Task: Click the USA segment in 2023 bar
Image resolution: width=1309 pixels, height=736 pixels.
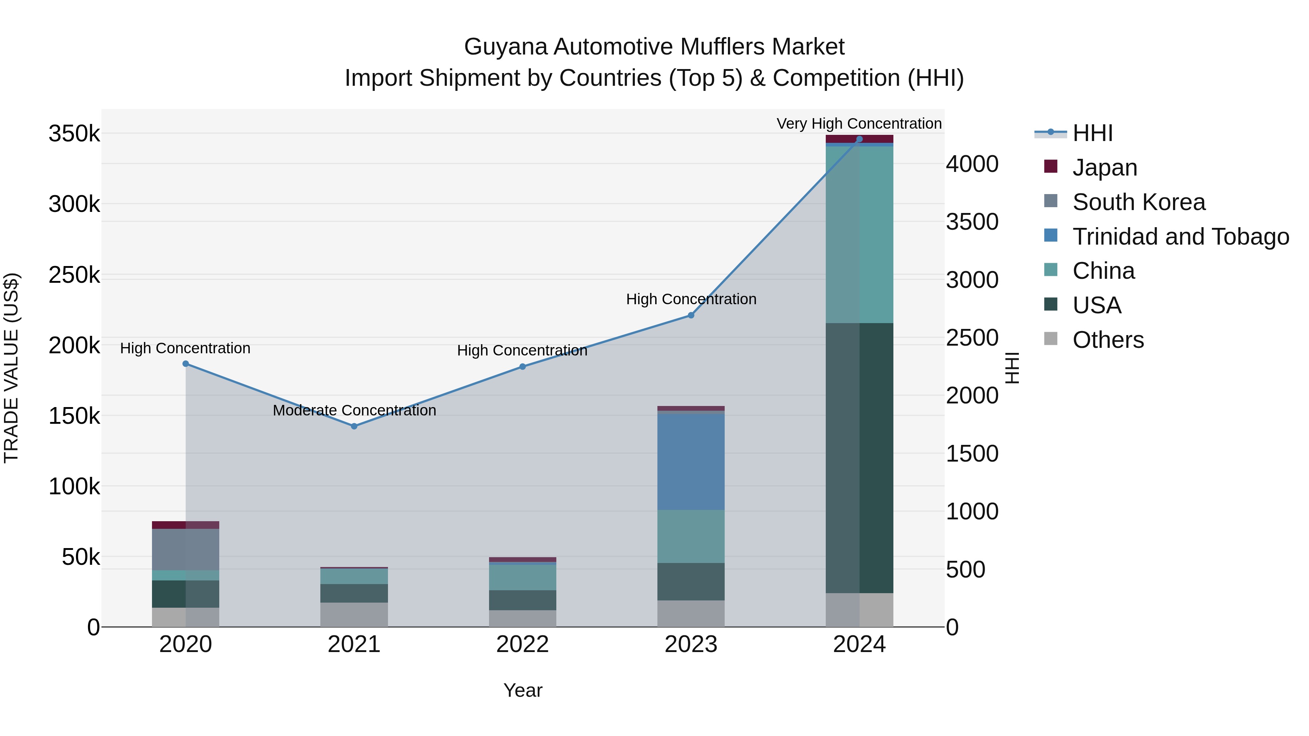Action: coord(691,582)
